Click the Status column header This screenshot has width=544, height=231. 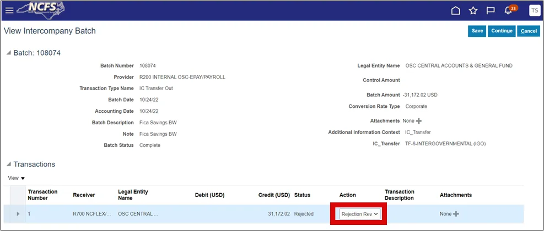pos(302,195)
